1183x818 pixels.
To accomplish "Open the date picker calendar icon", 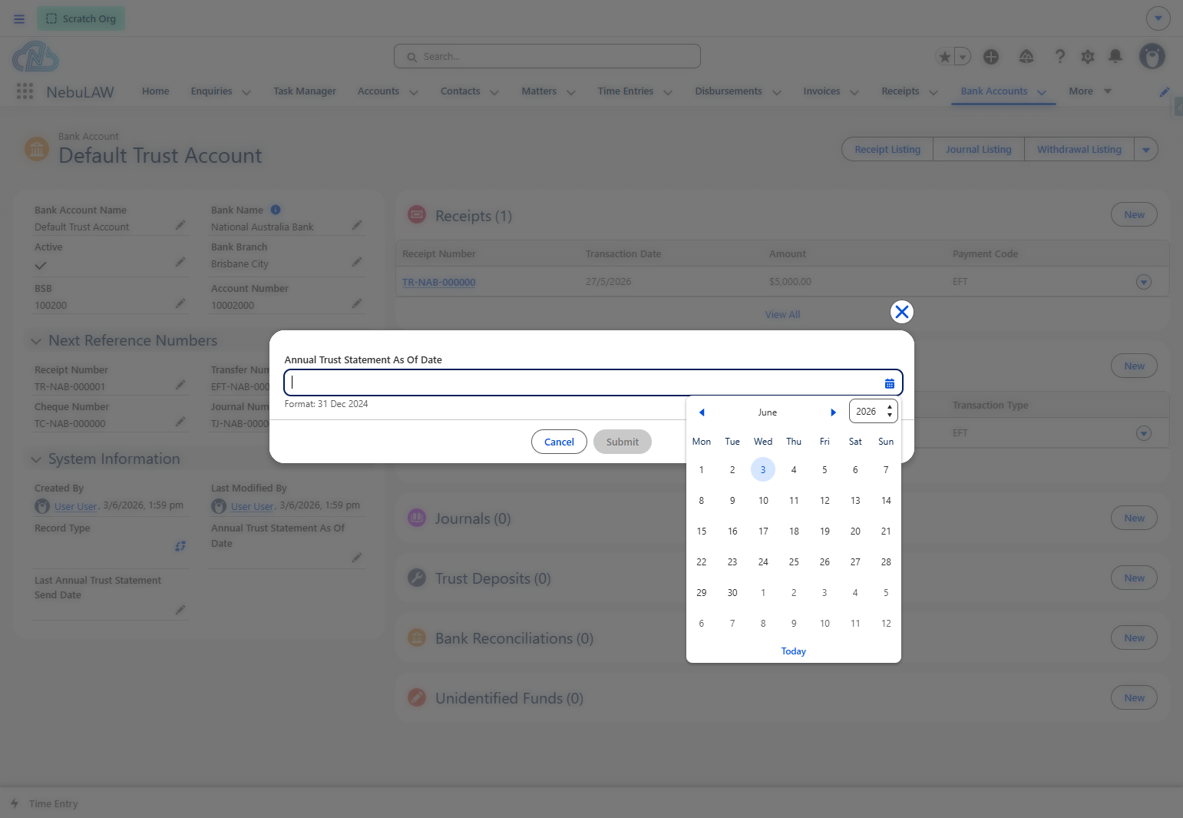I will coord(890,383).
